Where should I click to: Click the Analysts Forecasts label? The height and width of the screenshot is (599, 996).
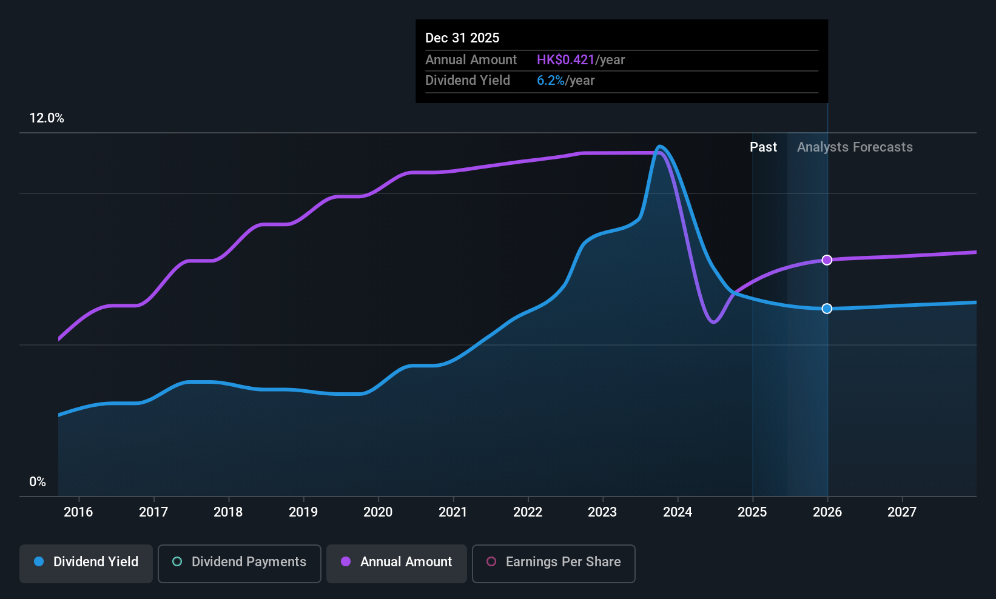click(855, 147)
